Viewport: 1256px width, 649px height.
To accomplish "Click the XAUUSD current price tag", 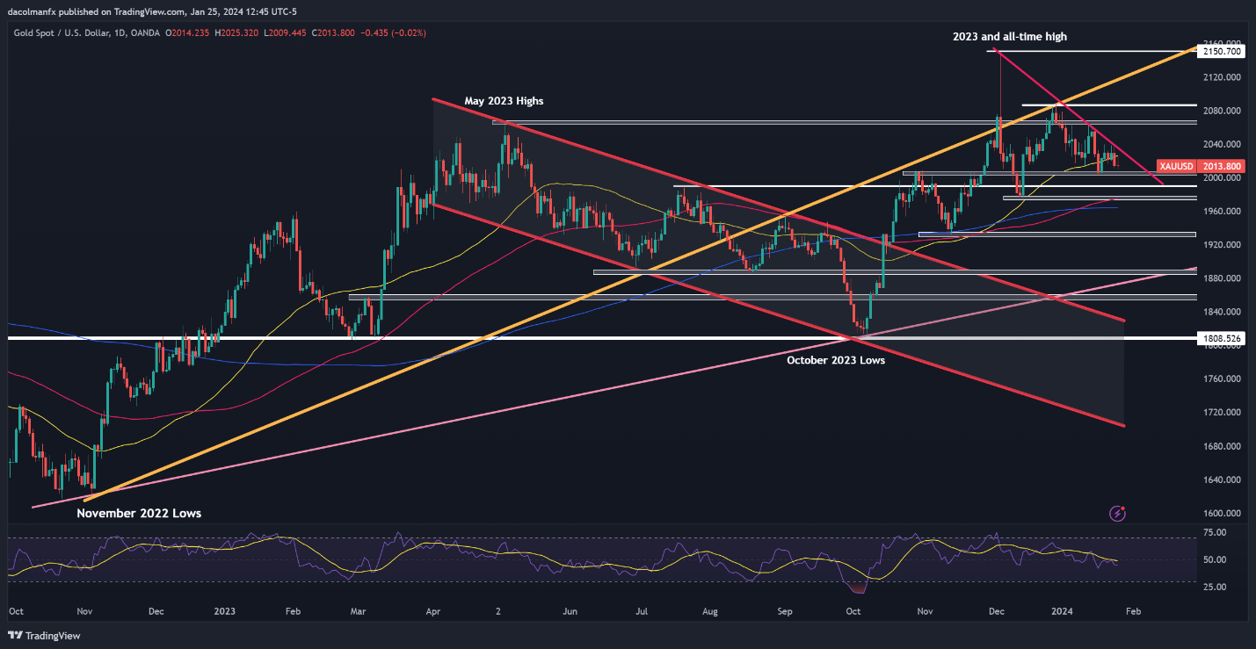I will (x=1201, y=165).
